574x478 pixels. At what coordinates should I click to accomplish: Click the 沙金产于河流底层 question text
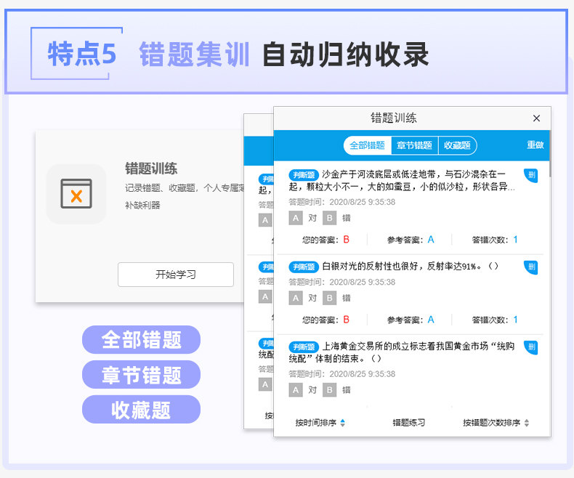402,180
